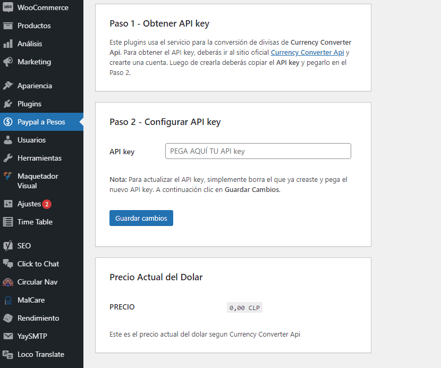
Task: Open the Paypal a Pesos menu
Action: click(x=41, y=122)
